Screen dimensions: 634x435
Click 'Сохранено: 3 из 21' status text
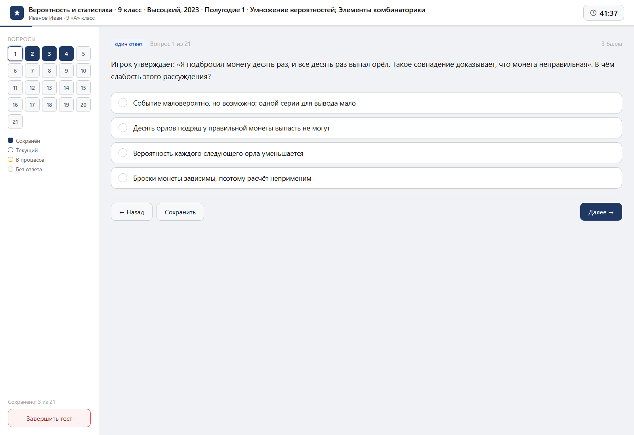click(32, 402)
